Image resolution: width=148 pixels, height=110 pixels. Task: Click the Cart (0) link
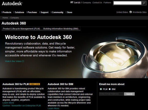pyautogui.click(x=77, y=3)
